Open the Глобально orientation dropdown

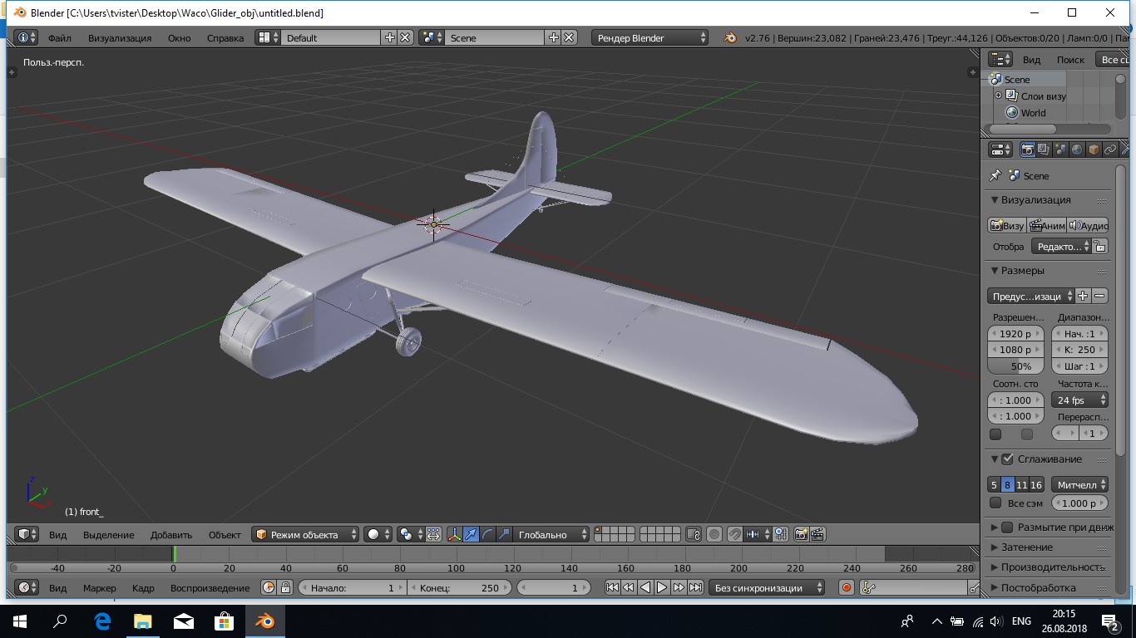tap(552, 534)
